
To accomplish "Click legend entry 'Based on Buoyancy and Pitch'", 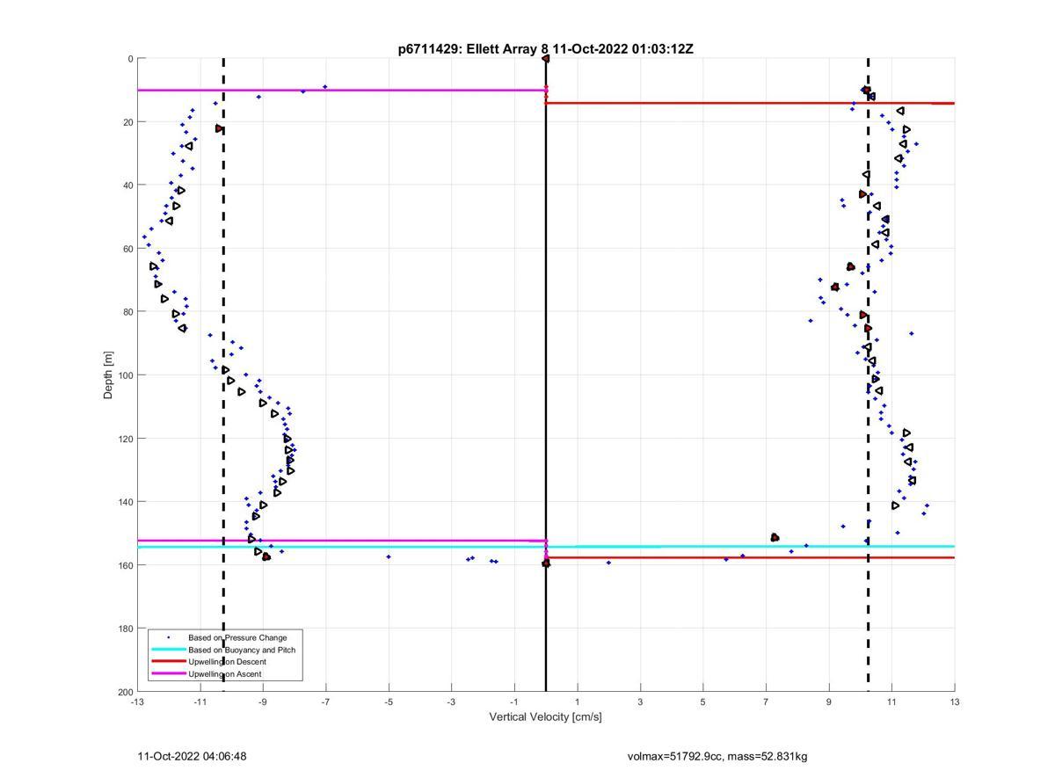I will pyautogui.click(x=243, y=650).
